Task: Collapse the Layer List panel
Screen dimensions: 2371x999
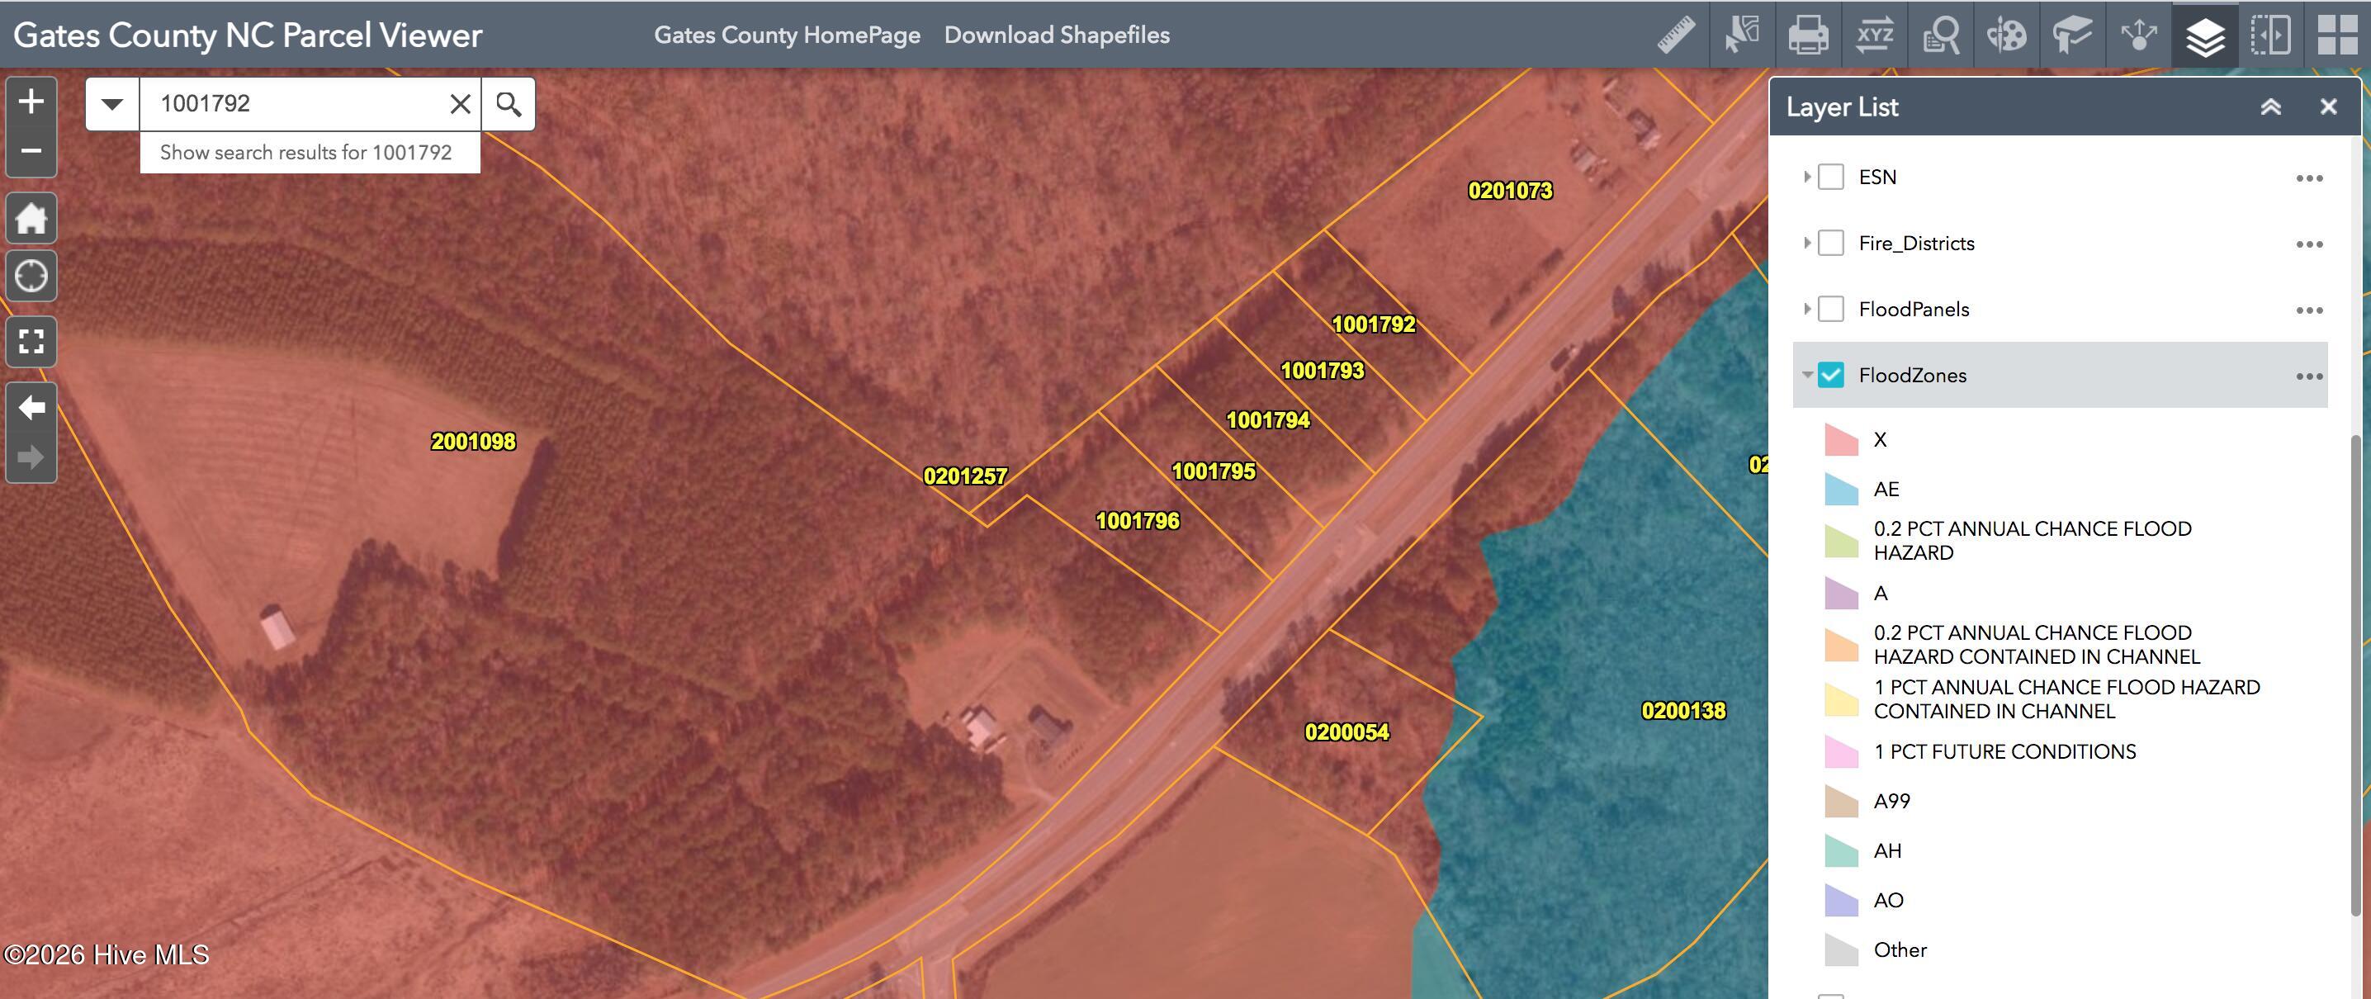Action: [x=2270, y=107]
